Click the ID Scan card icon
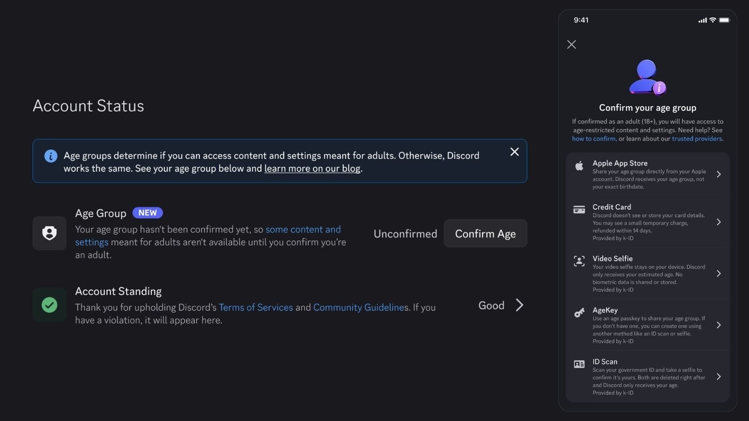The height and width of the screenshot is (421, 749). [x=579, y=364]
